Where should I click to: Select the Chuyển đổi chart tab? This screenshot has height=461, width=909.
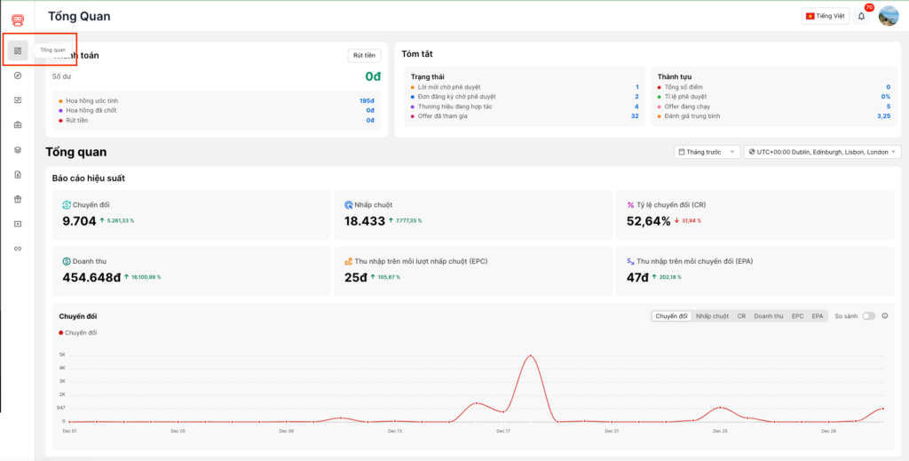pos(671,316)
